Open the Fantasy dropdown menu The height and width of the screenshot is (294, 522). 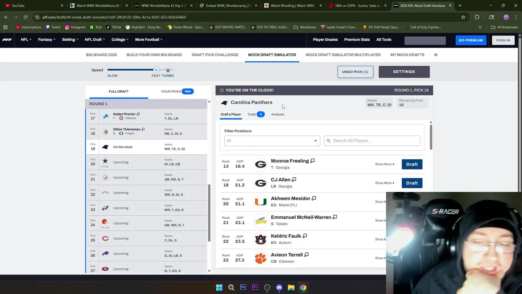coord(46,40)
